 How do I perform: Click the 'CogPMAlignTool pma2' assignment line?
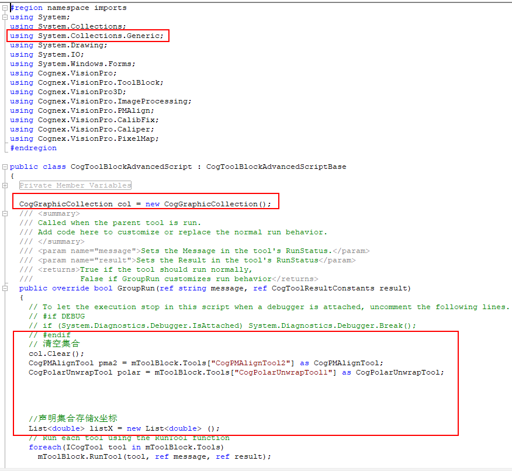[x=206, y=363]
